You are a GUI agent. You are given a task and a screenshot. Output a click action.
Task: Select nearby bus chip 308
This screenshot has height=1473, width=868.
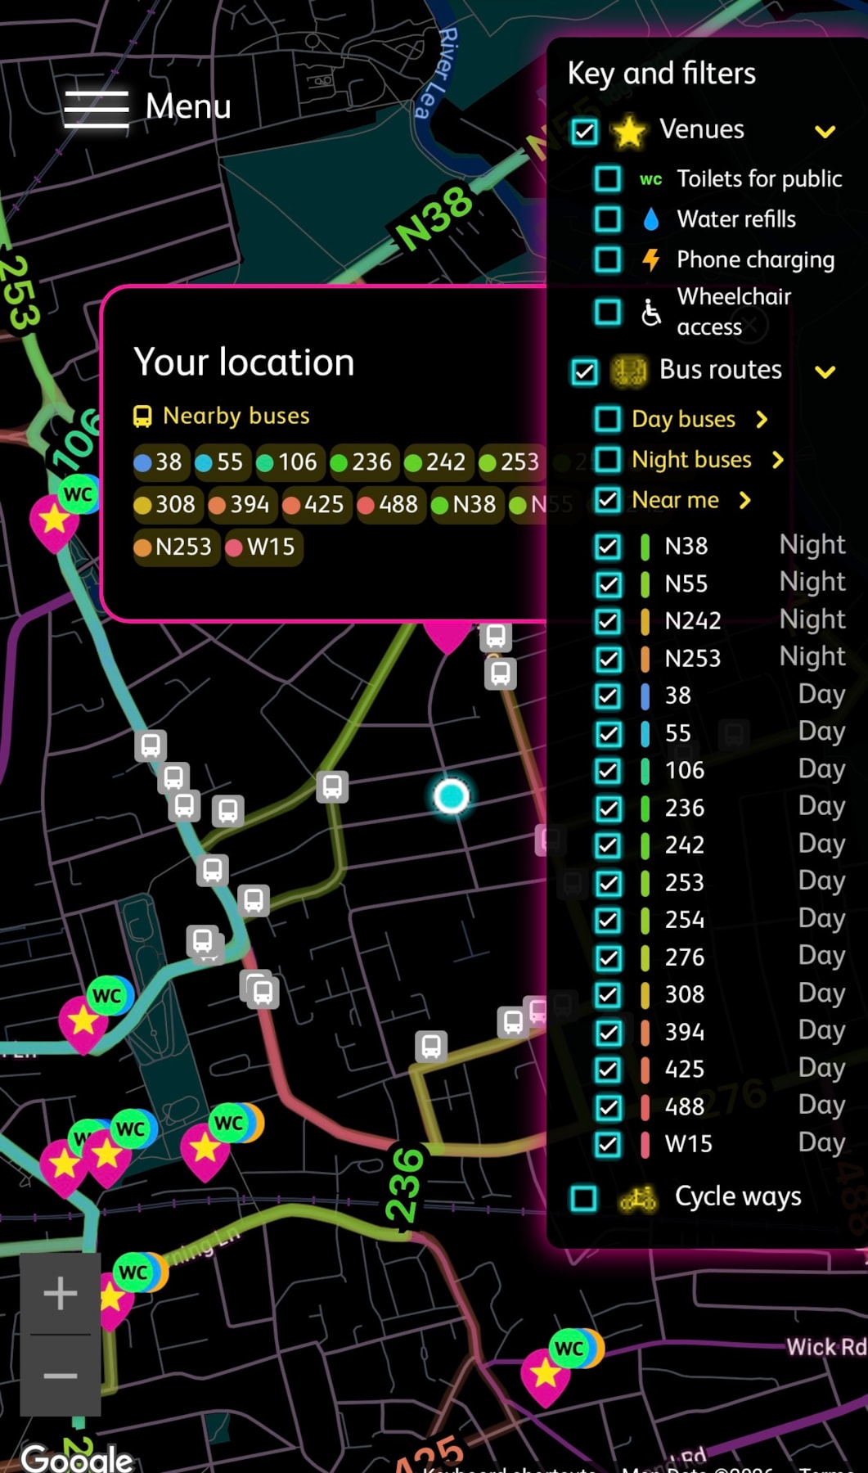point(166,504)
